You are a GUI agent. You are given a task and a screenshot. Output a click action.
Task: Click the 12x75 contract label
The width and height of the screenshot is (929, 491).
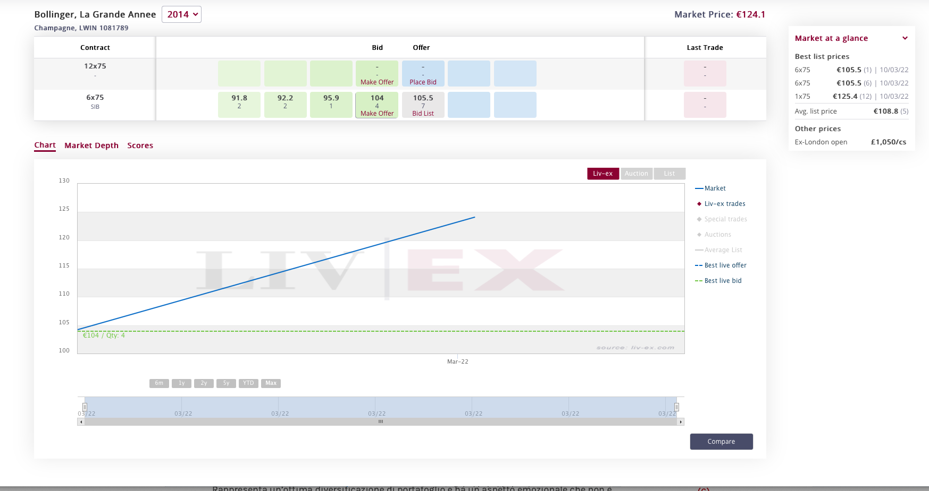pyautogui.click(x=95, y=66)
